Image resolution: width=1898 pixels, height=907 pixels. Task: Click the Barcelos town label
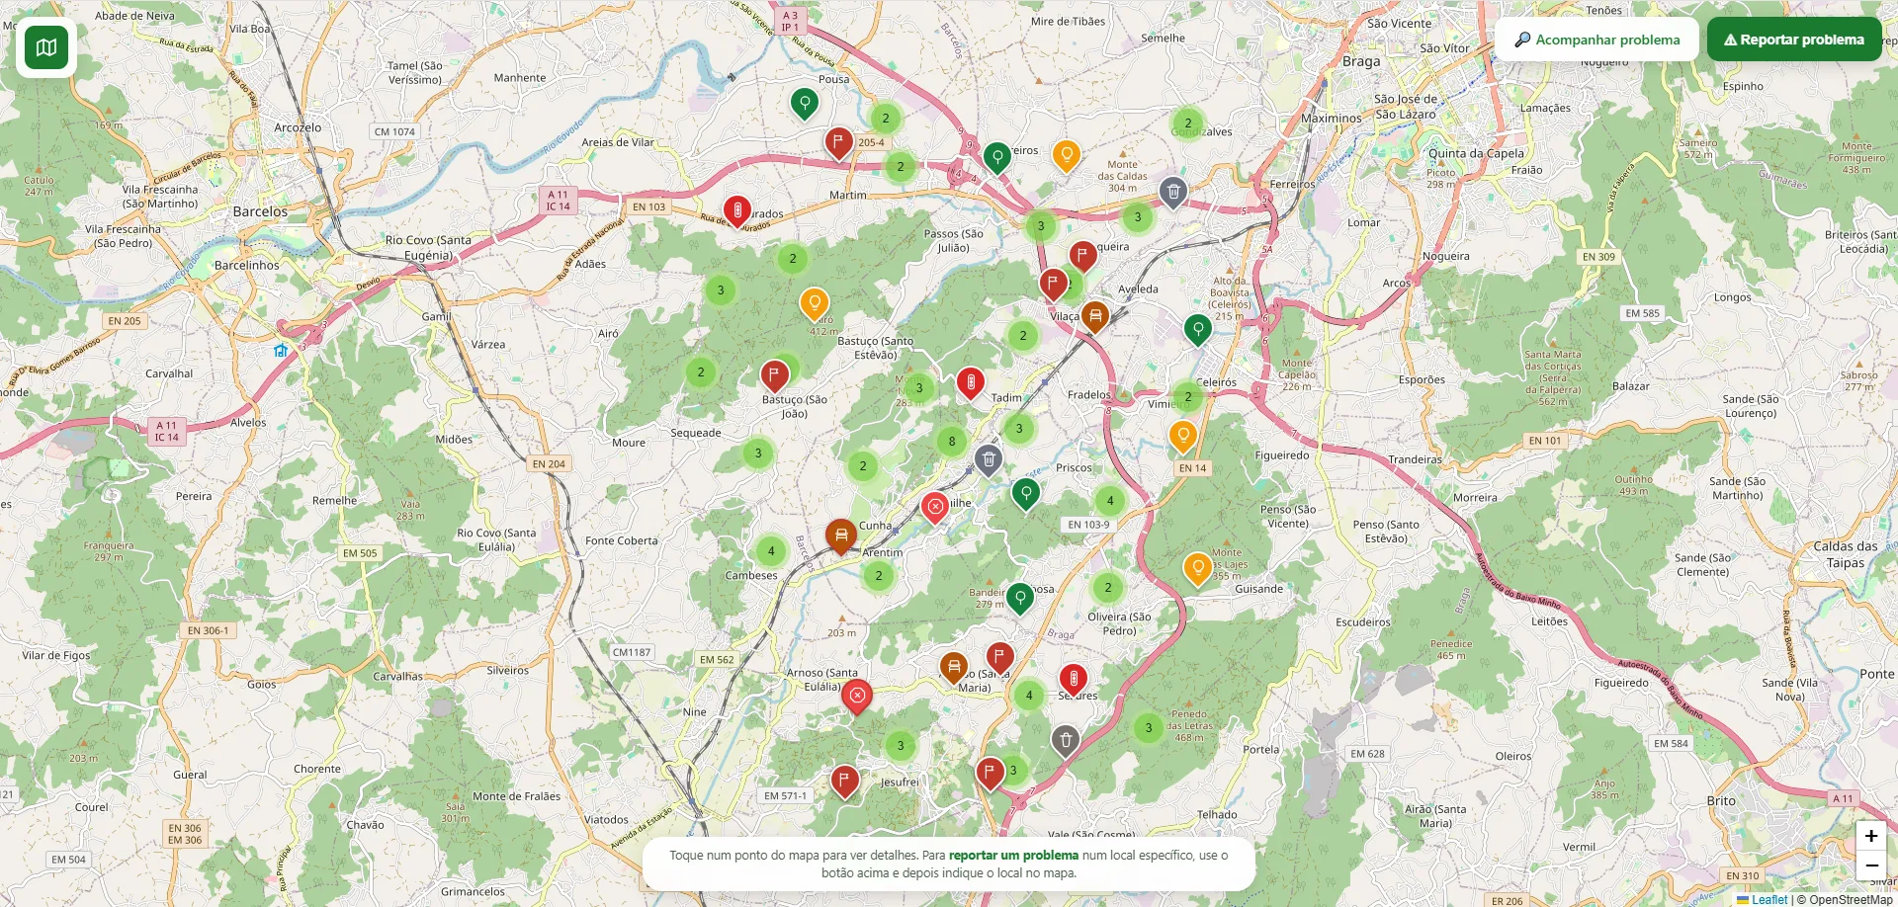260,211
